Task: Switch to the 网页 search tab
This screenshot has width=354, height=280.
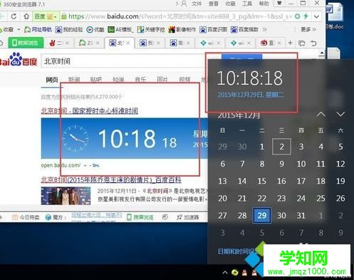Action: 52,80
